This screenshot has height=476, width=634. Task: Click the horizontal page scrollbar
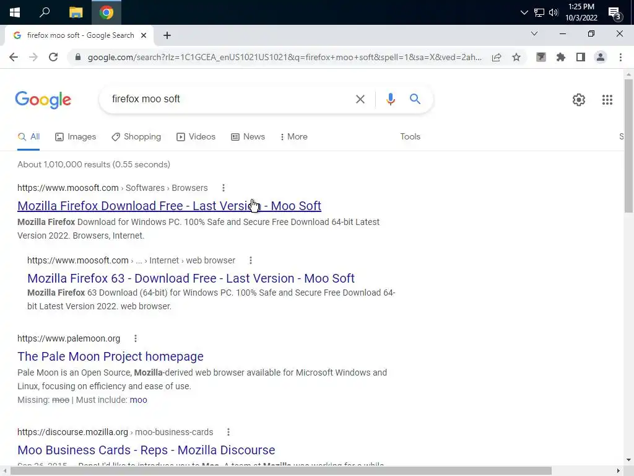281,471
